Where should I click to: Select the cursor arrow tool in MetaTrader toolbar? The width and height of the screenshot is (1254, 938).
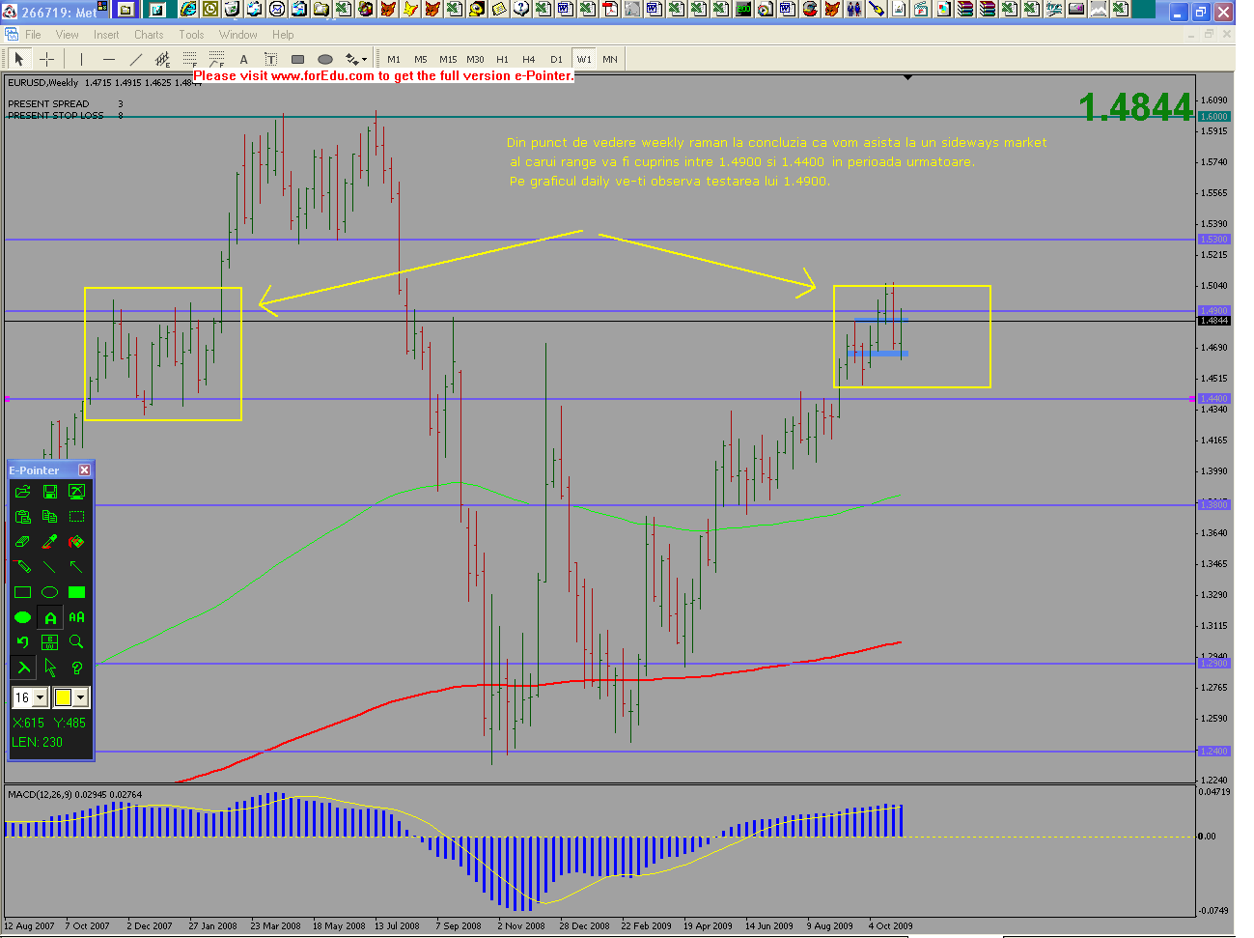click(x=19, y=59)
